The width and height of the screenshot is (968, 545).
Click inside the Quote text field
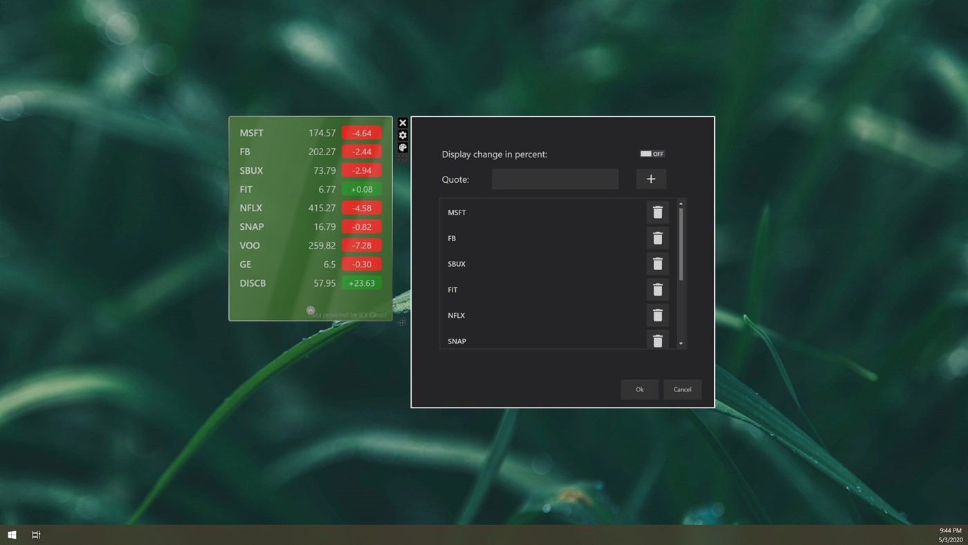coord(554,179)
